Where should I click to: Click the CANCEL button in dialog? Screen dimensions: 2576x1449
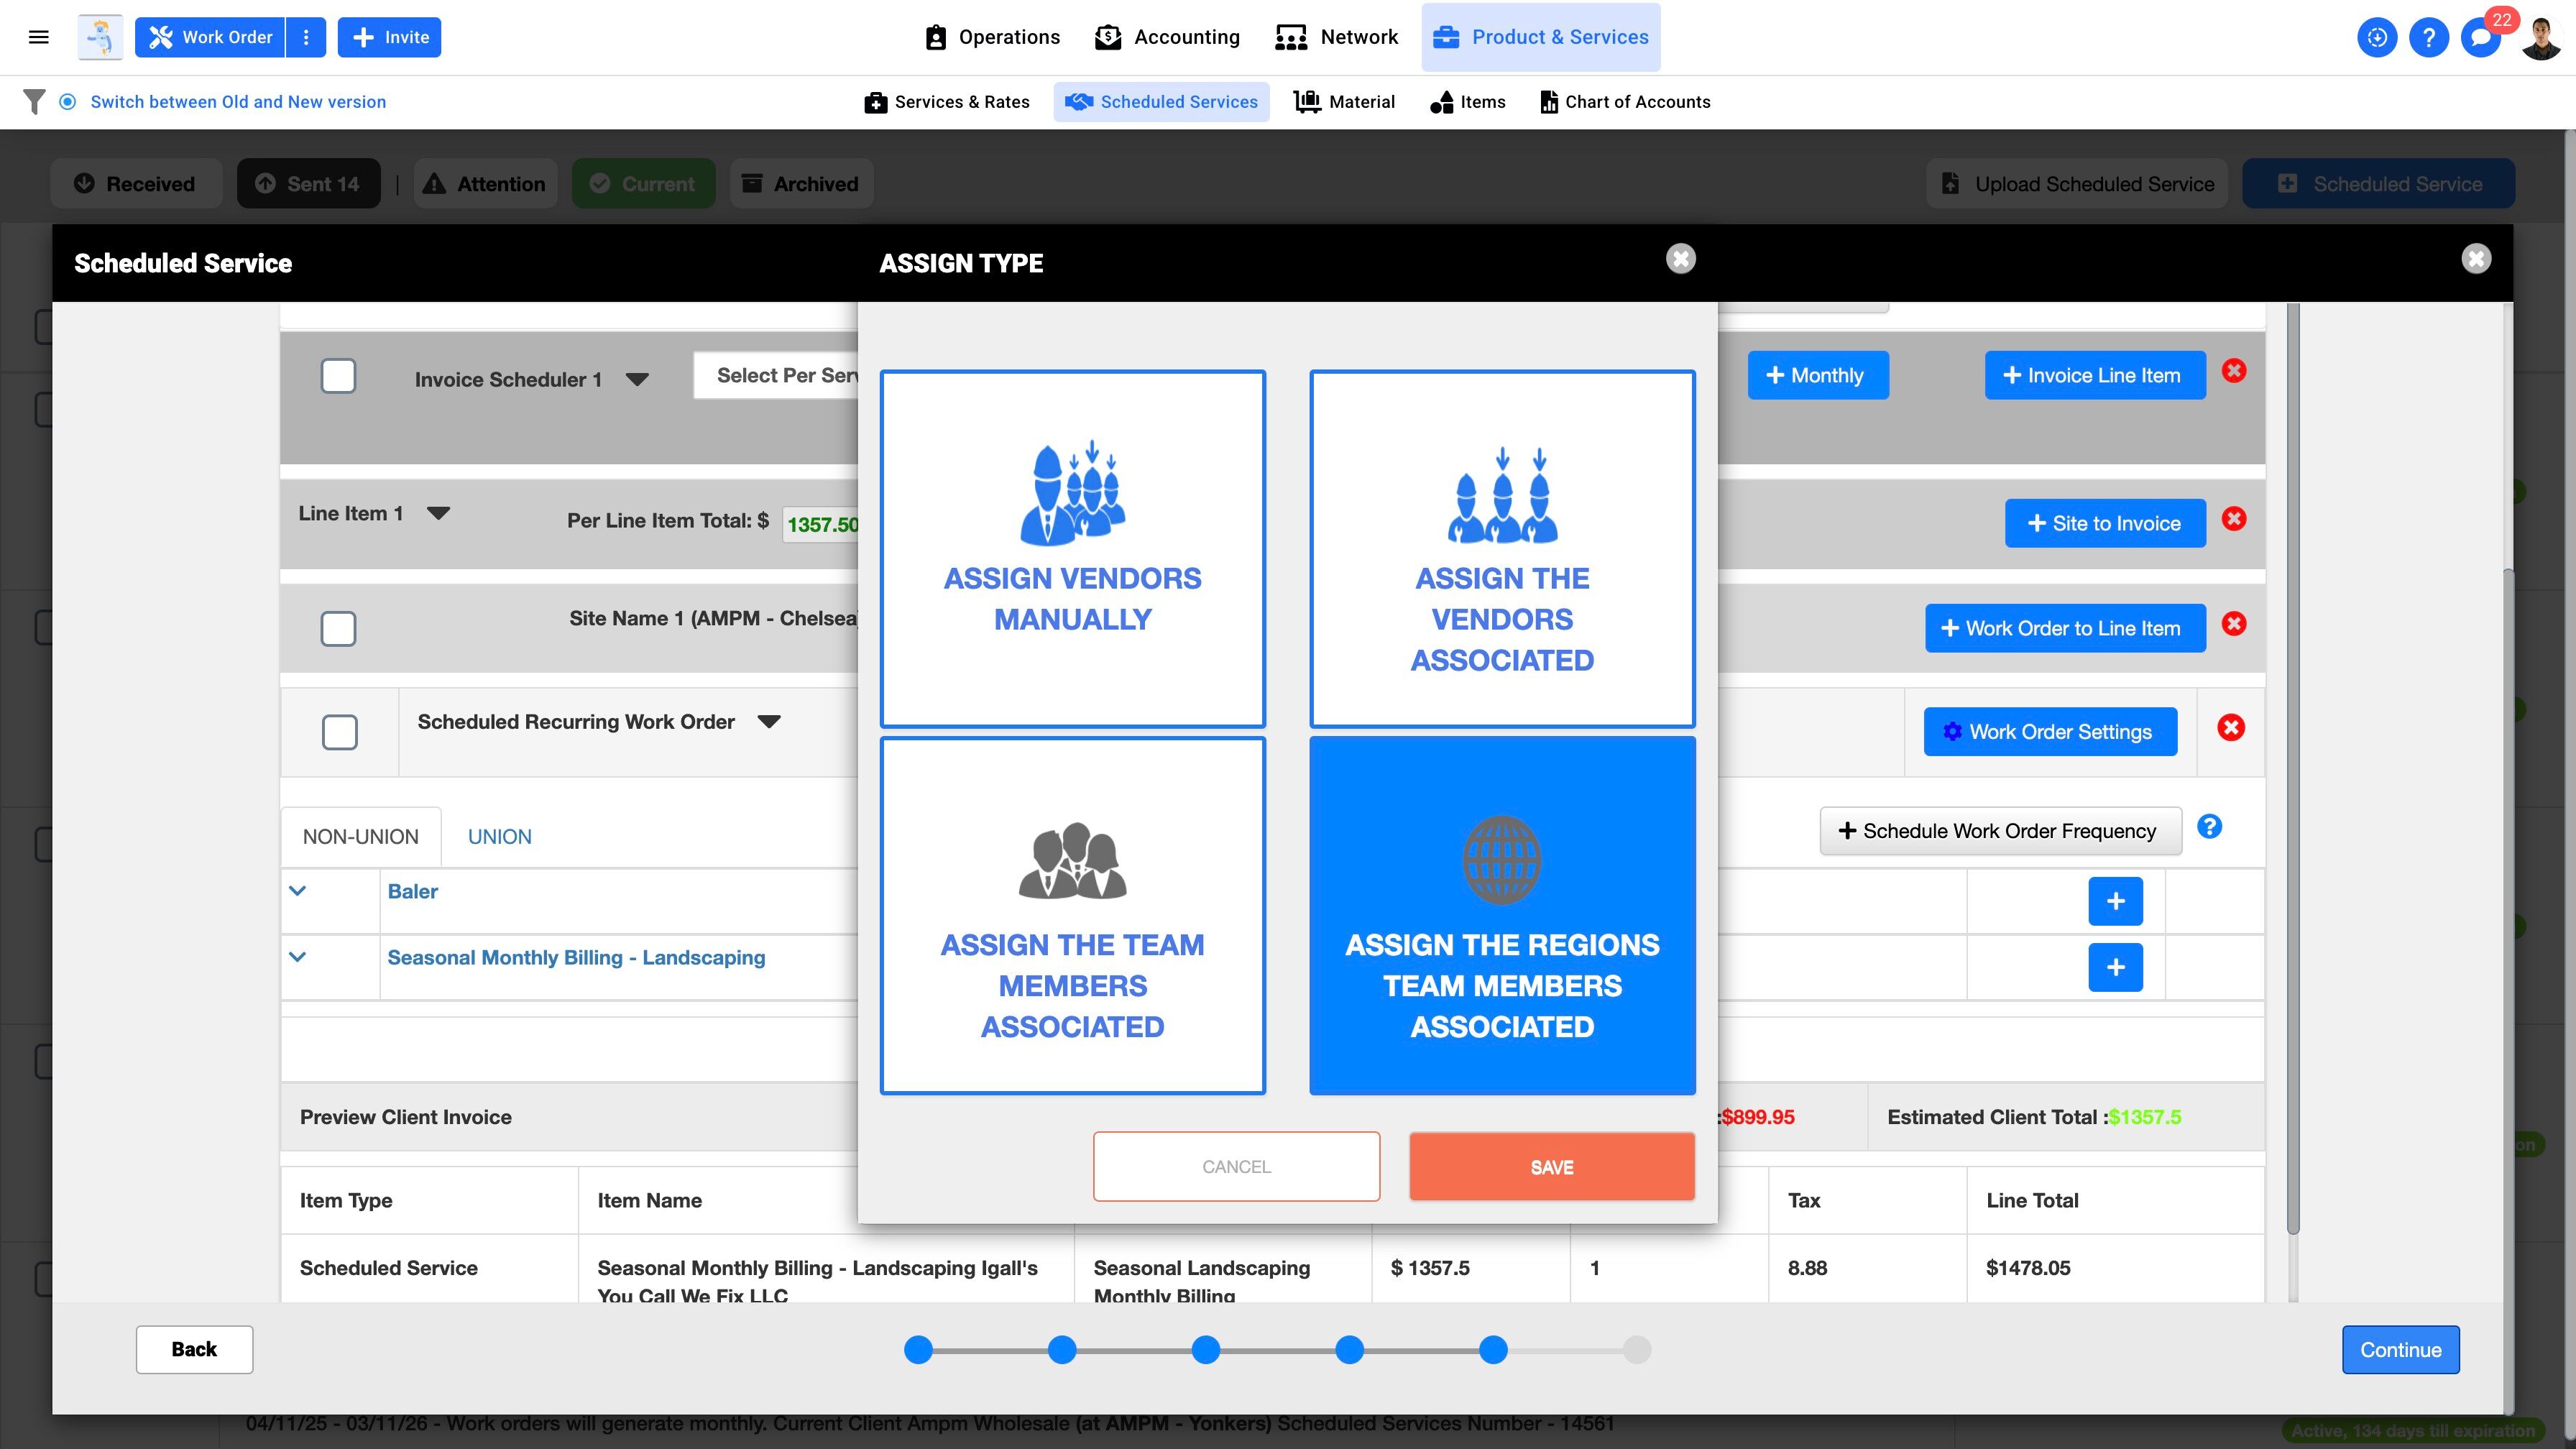coord(1236,1167)
